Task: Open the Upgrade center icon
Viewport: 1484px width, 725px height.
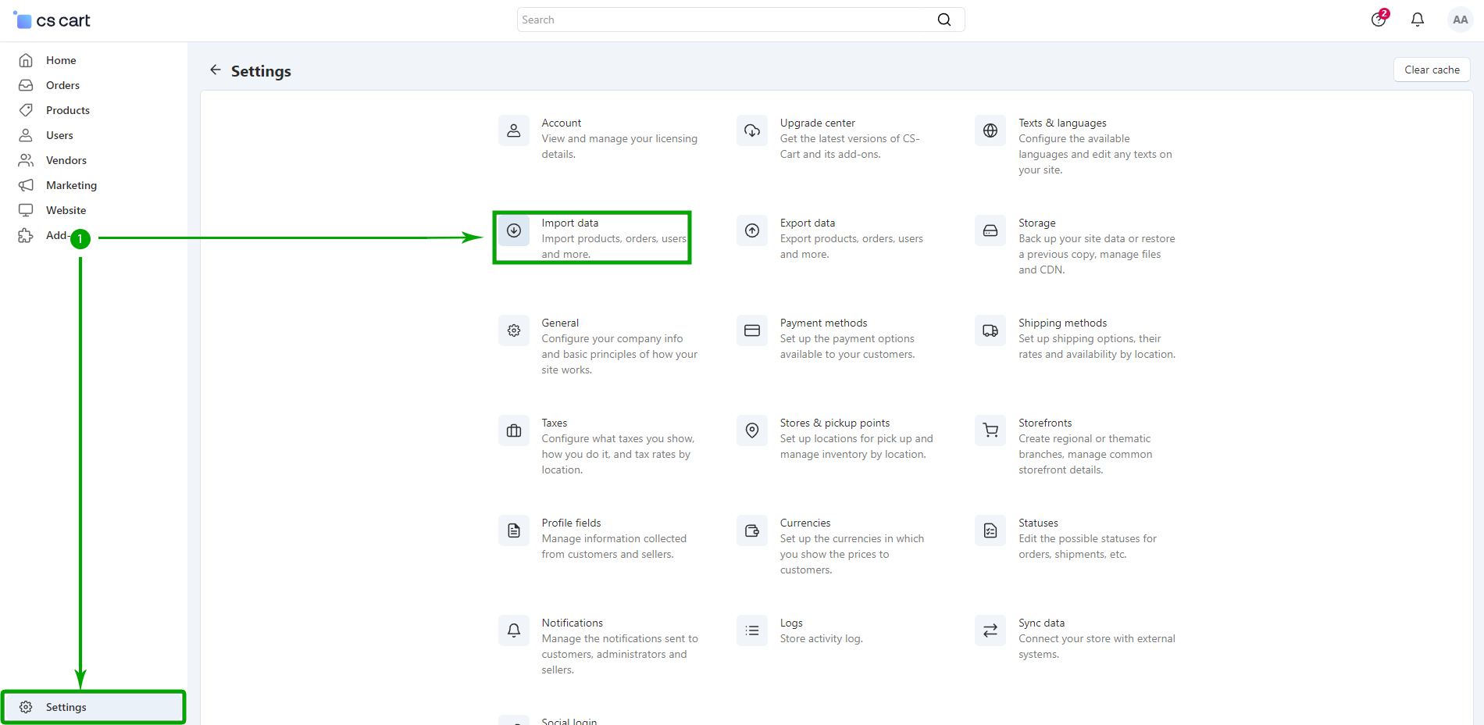Action: pyautogui.click(x=751, y=130)
